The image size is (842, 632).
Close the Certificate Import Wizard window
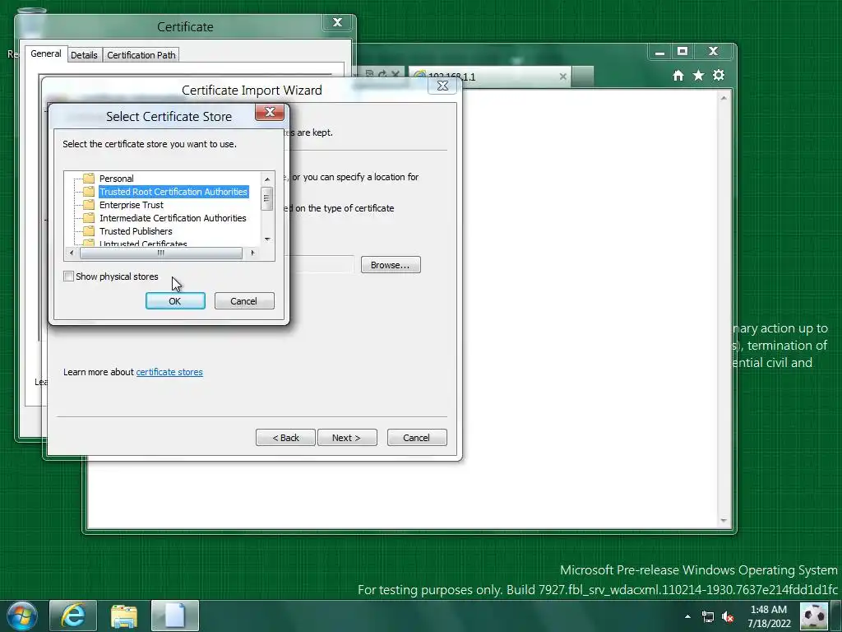point(442,86)
